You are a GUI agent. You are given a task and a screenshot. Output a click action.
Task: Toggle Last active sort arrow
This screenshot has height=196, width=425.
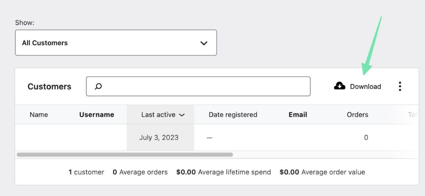point(182,115)
